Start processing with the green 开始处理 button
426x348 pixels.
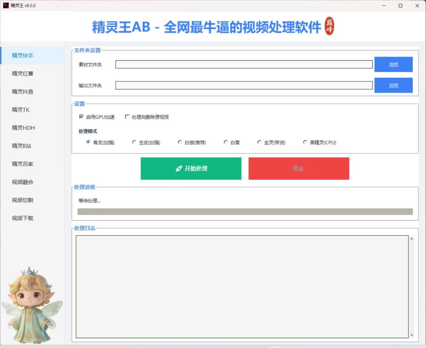(x=191, y=168)
